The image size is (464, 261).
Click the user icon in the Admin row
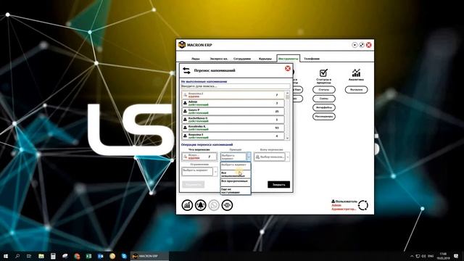click(x=185, y=103)
